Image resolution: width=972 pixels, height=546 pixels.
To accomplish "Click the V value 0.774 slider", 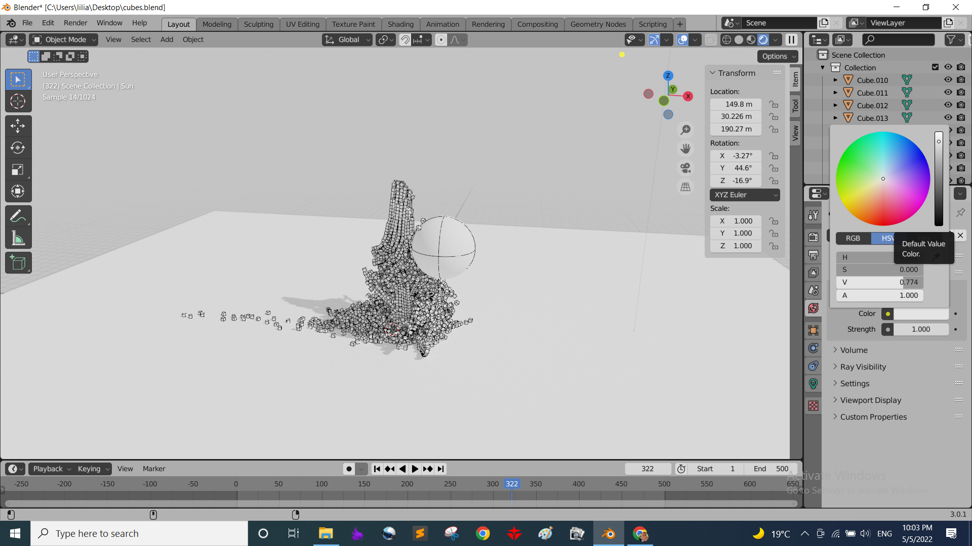I will point(880,282).
